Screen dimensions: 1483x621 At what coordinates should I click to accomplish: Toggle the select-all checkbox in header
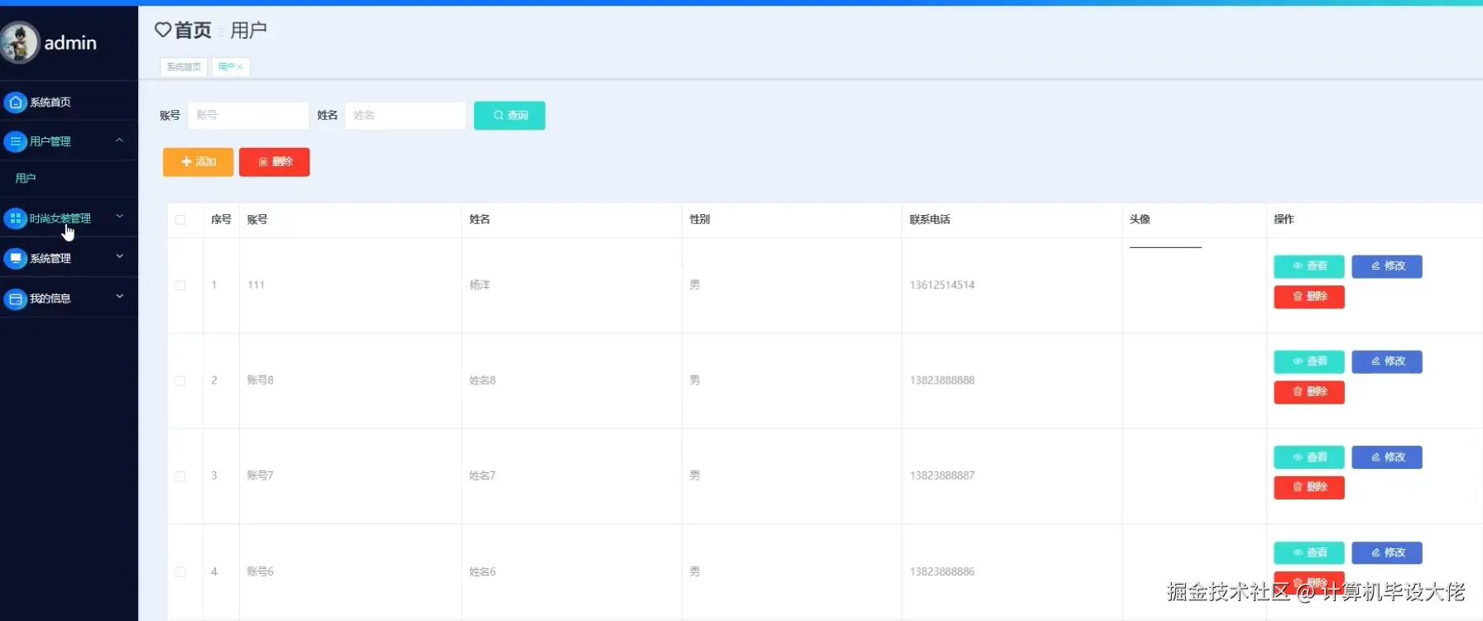coord(180,220)
